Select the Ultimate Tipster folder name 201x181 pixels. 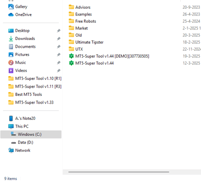pos(89,42)
